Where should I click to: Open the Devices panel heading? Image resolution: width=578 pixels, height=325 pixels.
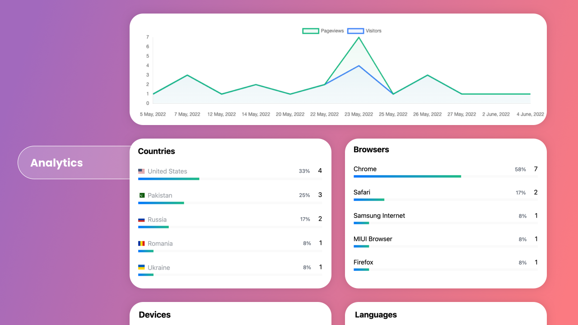click(x=154, y=315)
